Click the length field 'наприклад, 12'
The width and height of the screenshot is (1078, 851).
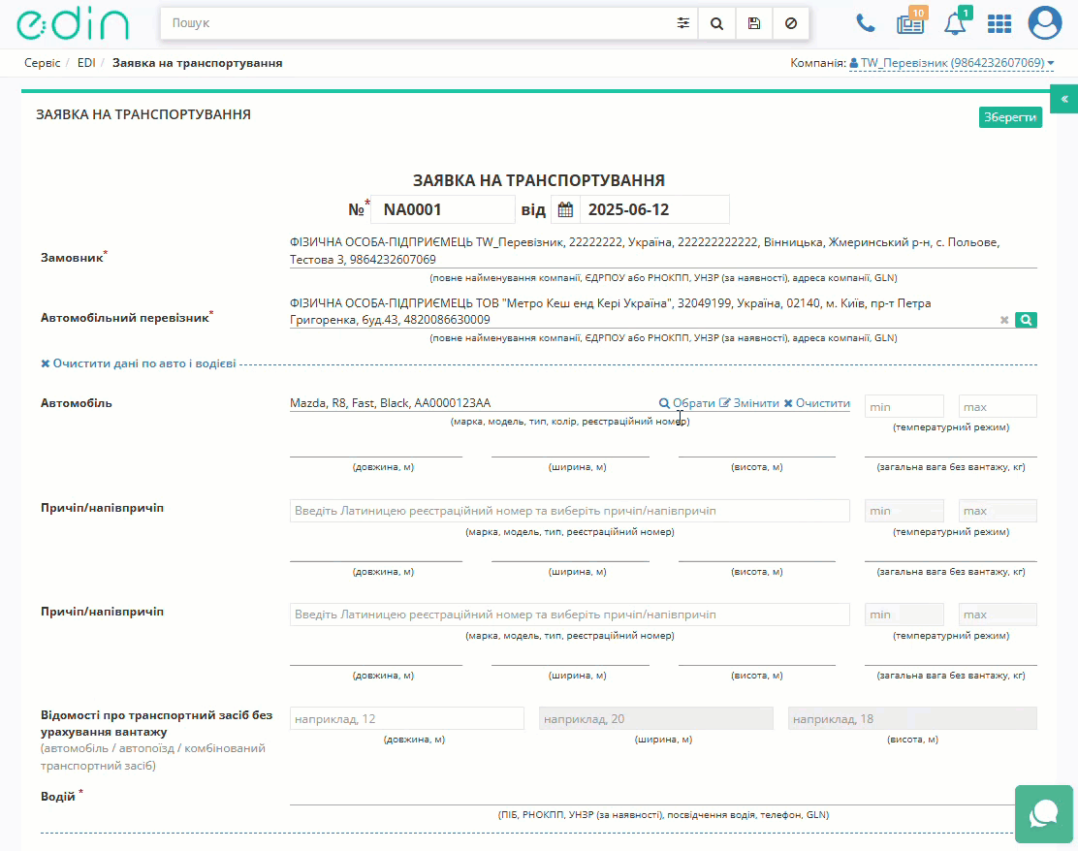407,719
